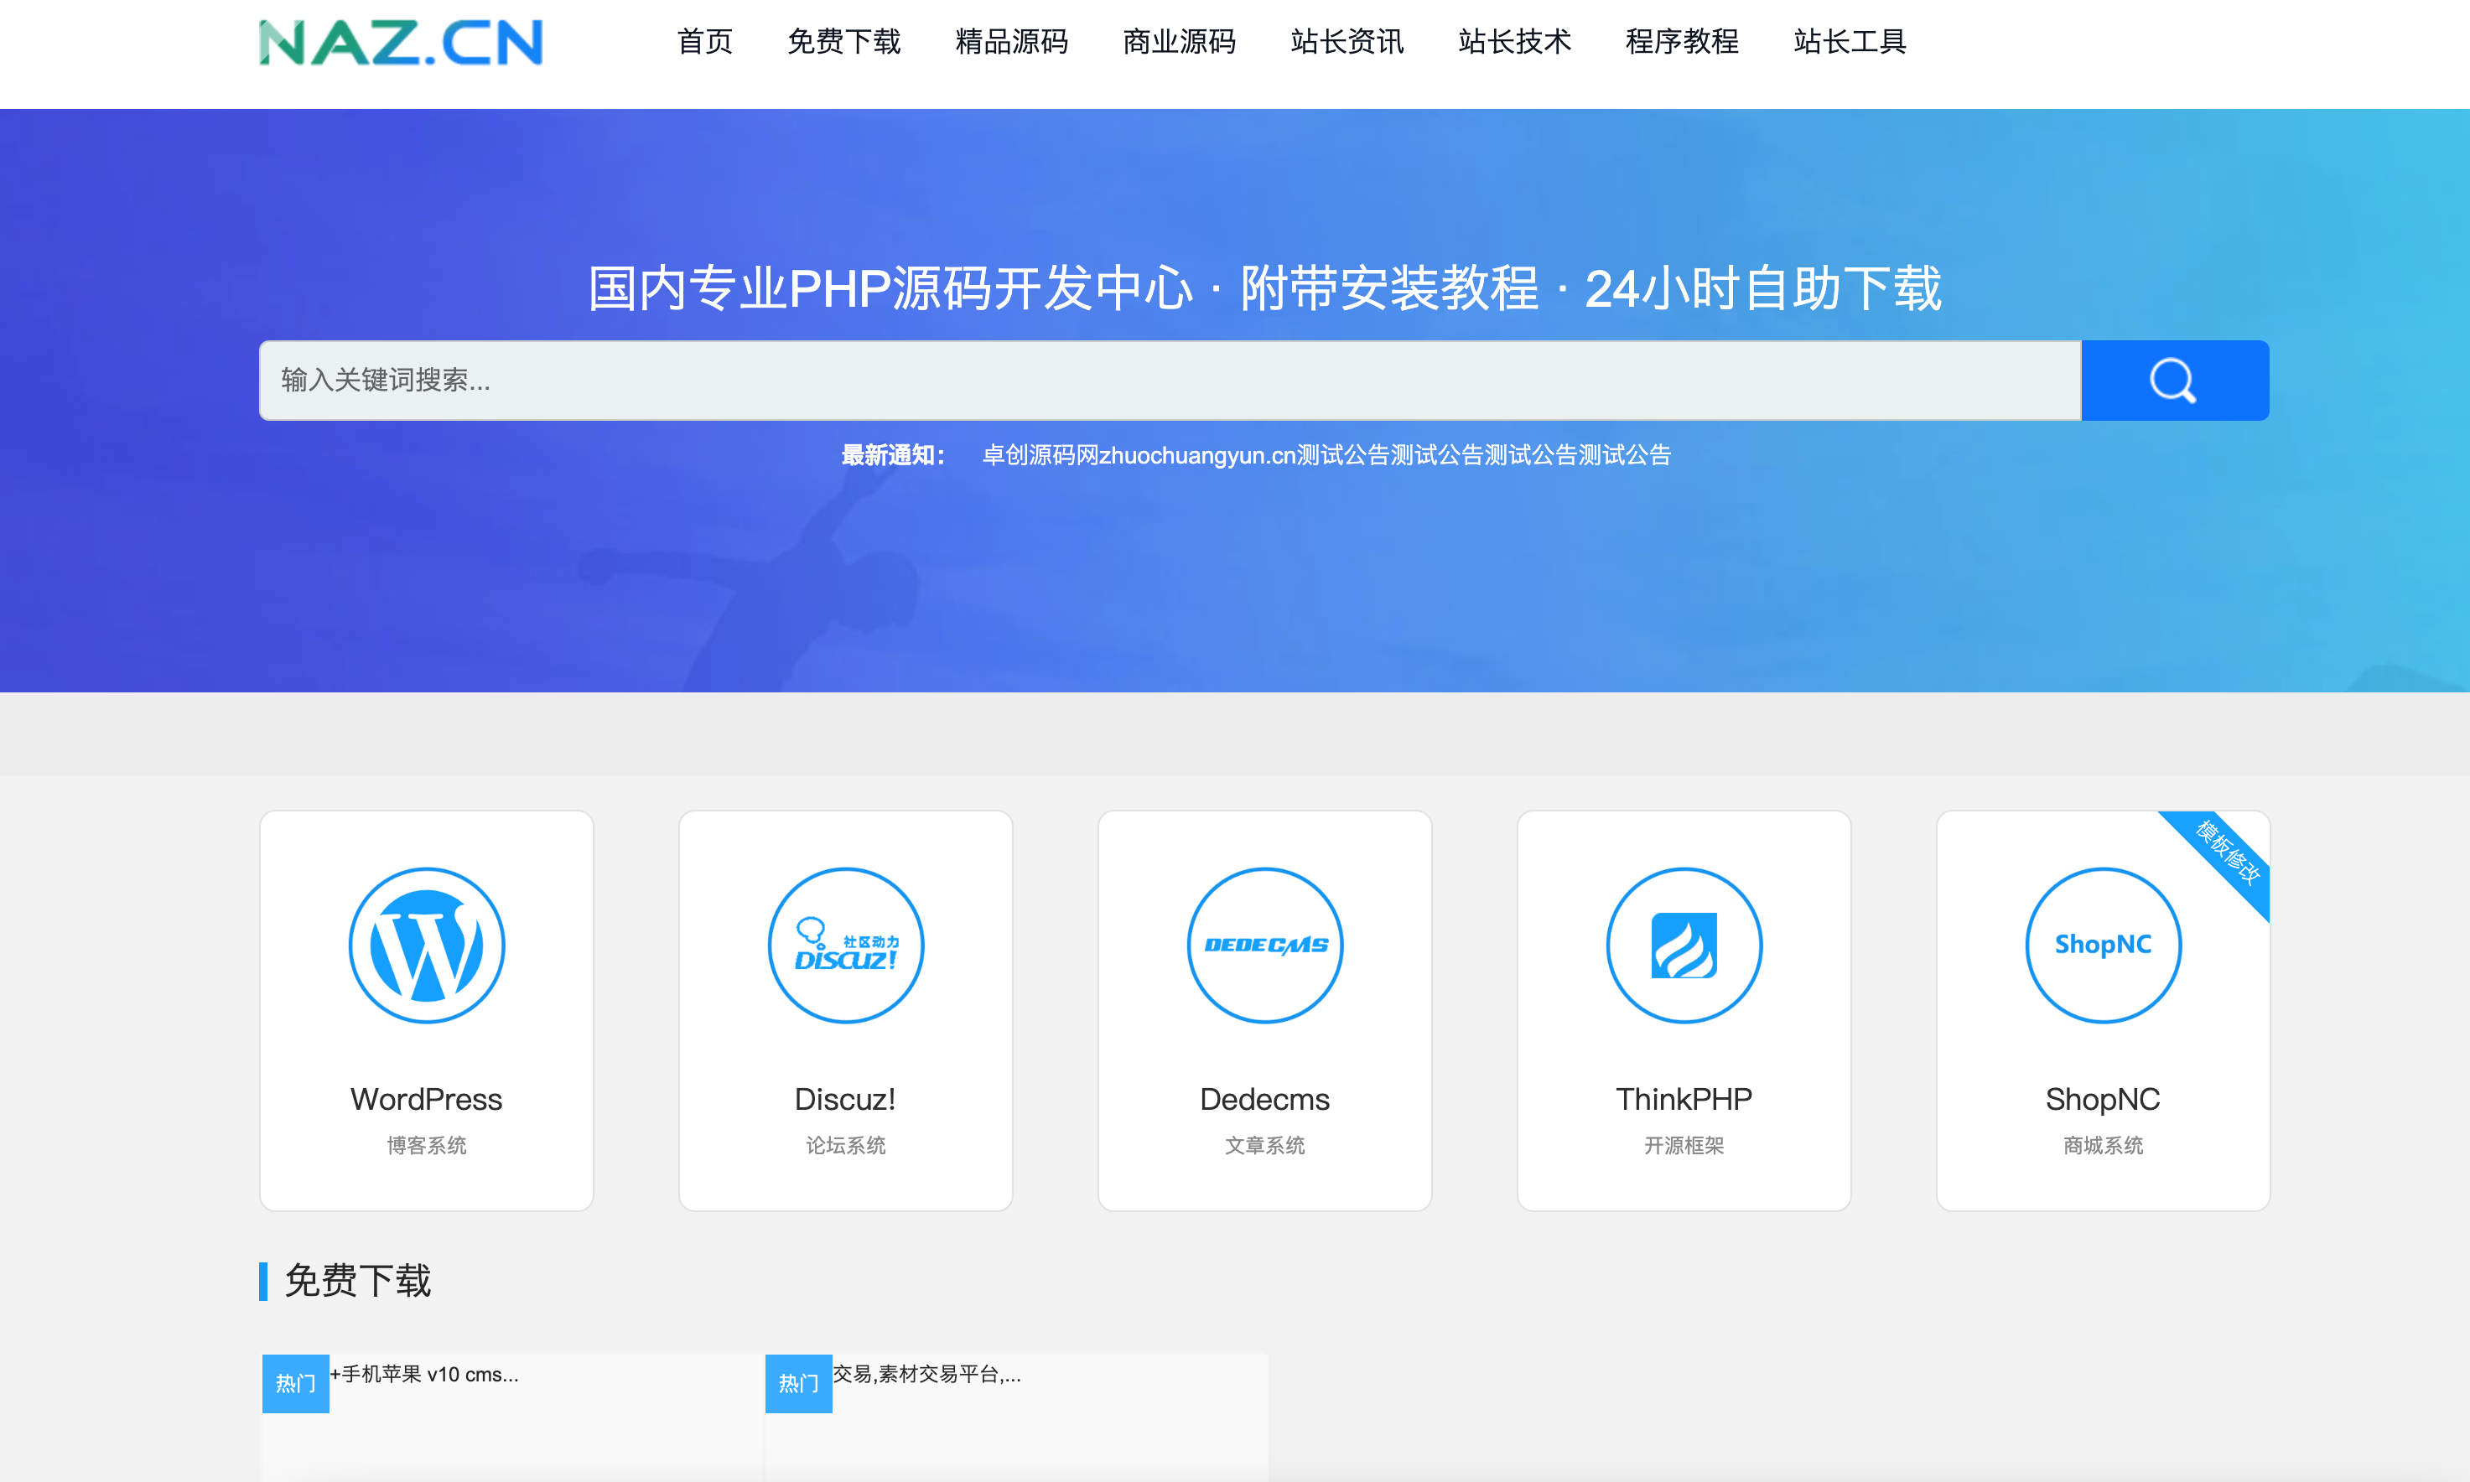The width and height of the screenshot is (2470, 1482).
Task: Open the +手机苹果 v10 cms... item
Action: coord(424,1374)
